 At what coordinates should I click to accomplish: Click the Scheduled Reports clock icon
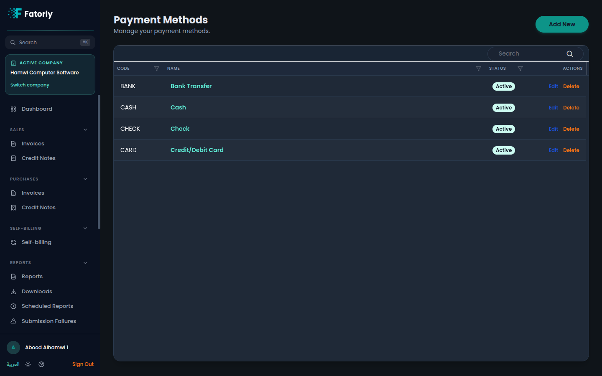[13, 306]
